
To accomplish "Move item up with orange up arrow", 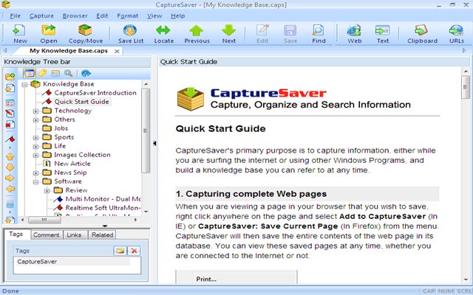I will (10, 157).
